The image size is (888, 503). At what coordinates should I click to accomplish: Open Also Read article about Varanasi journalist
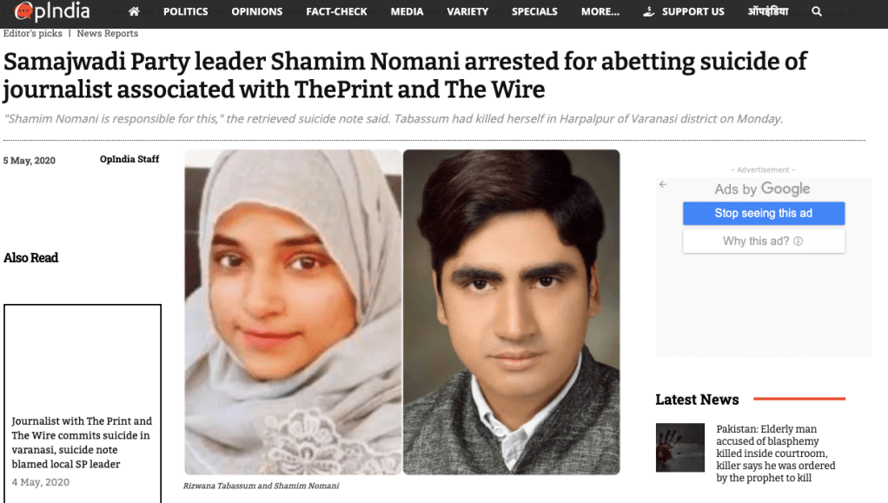(83, 442)
